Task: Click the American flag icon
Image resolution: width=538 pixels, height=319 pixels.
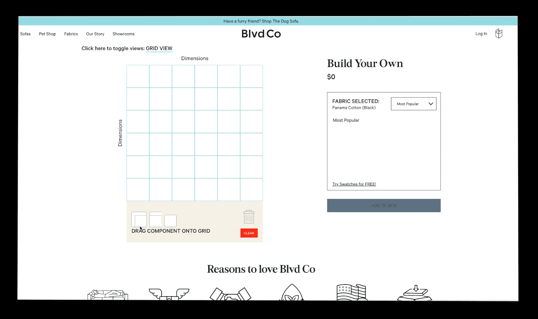Action: 352,292
